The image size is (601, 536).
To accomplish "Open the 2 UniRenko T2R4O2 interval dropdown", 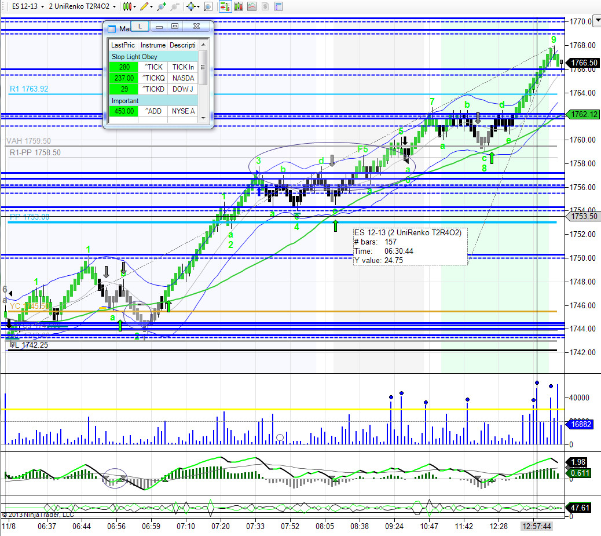I will click(x=82, y=6).
